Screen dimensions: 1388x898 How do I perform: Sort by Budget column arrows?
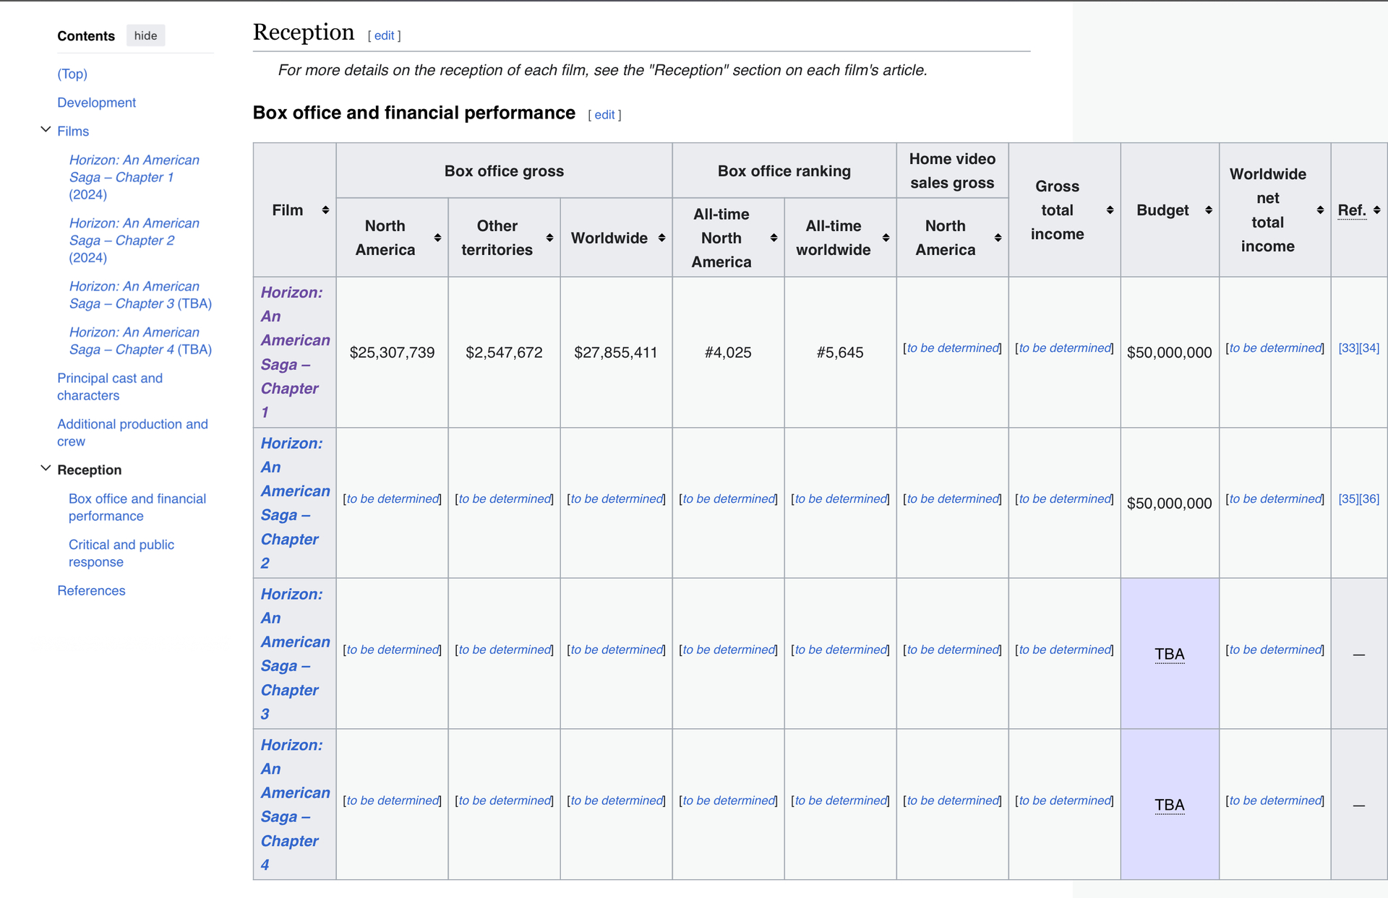coord(1208,210)
